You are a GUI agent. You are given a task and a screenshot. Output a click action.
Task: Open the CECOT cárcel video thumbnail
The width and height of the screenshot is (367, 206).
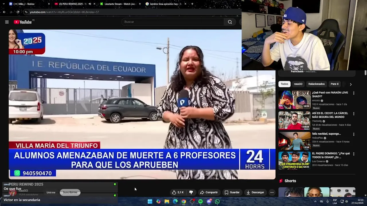click(294, 120)
